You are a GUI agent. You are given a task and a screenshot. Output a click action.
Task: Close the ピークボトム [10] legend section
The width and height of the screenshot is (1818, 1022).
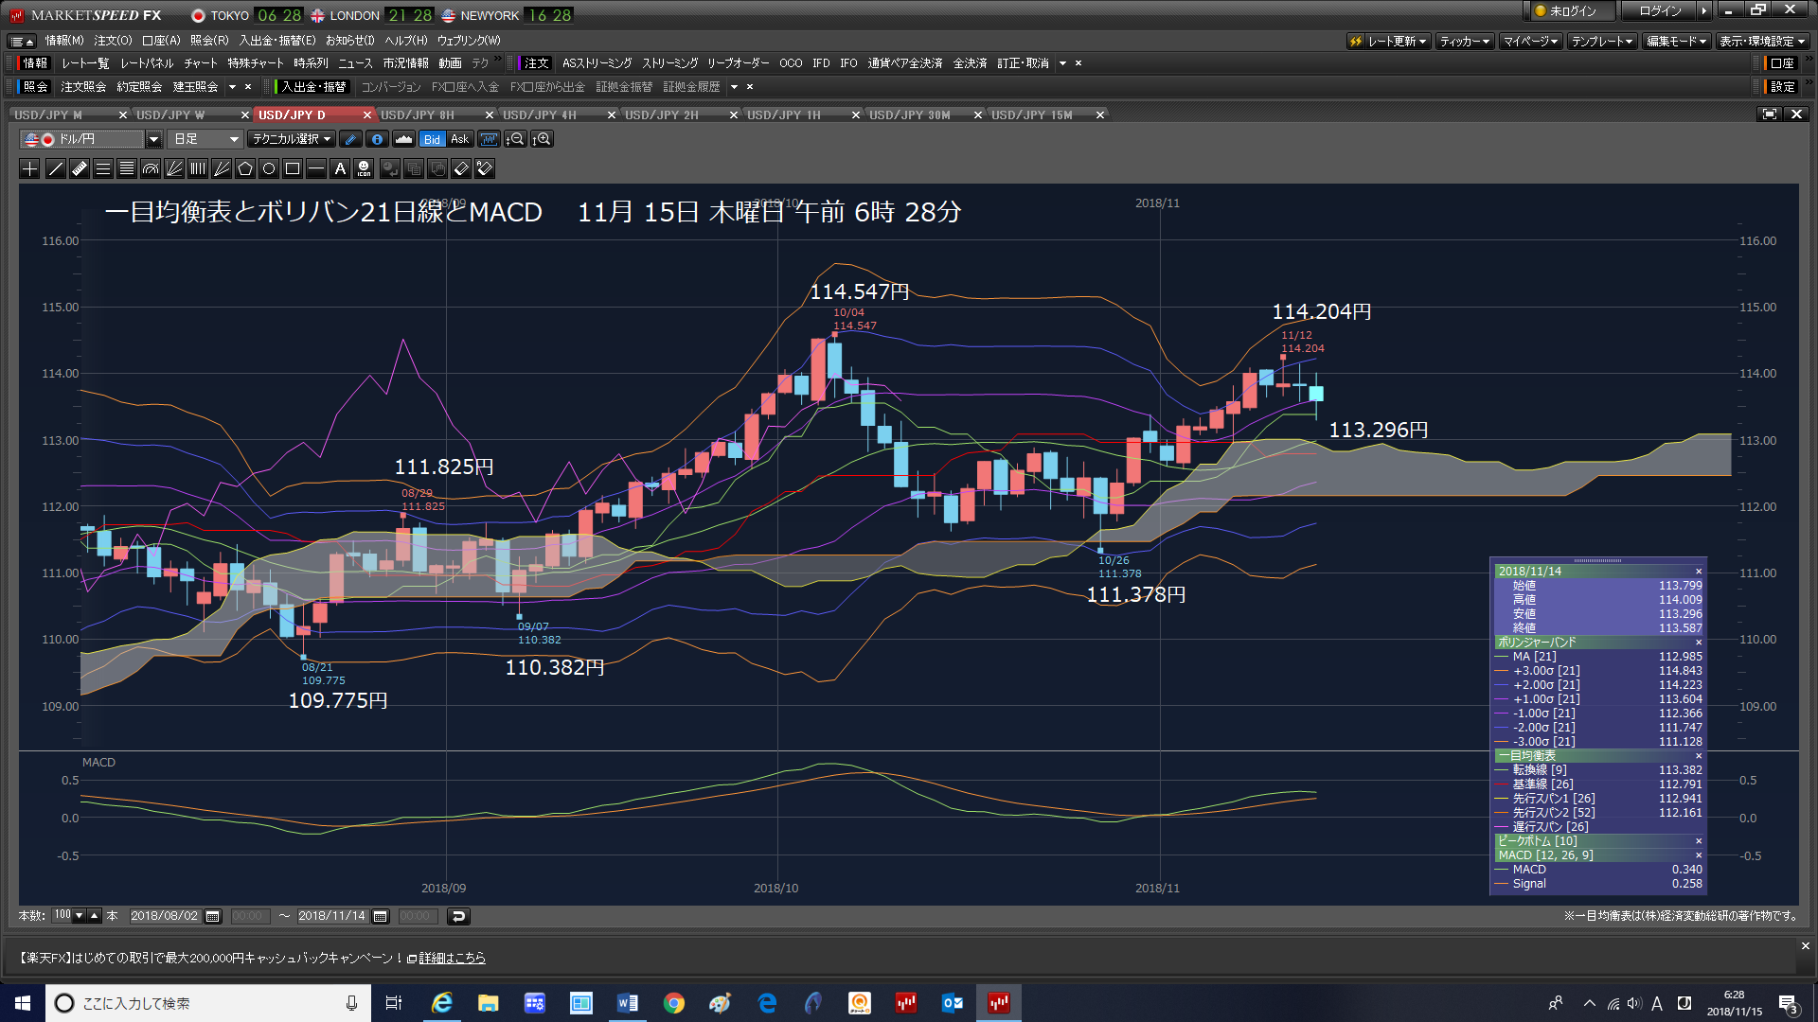pyautogui.click(x=1699, y=841)
